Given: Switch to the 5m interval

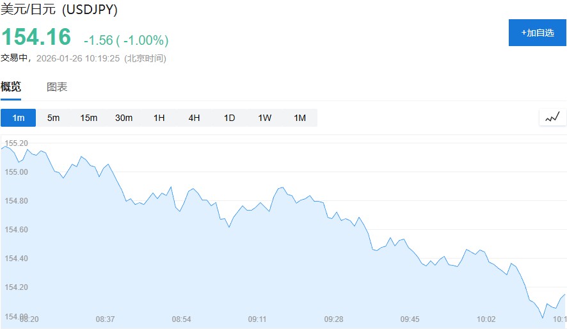Looking at the screenshot, I should pos(53,118).
